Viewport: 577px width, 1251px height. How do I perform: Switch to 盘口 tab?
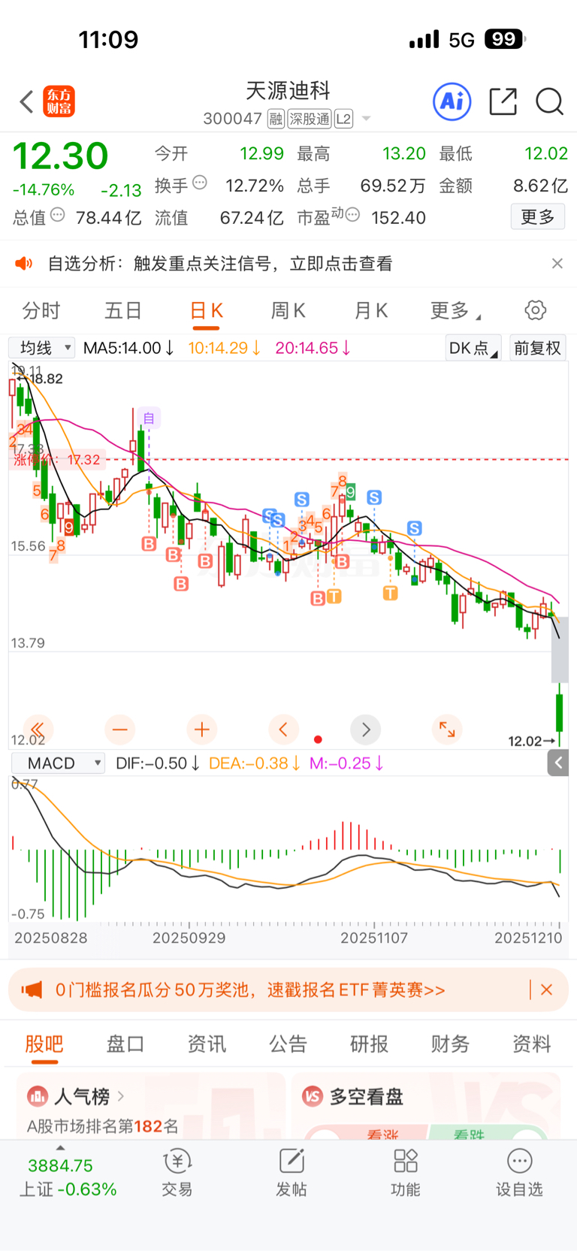(125, 1044)
